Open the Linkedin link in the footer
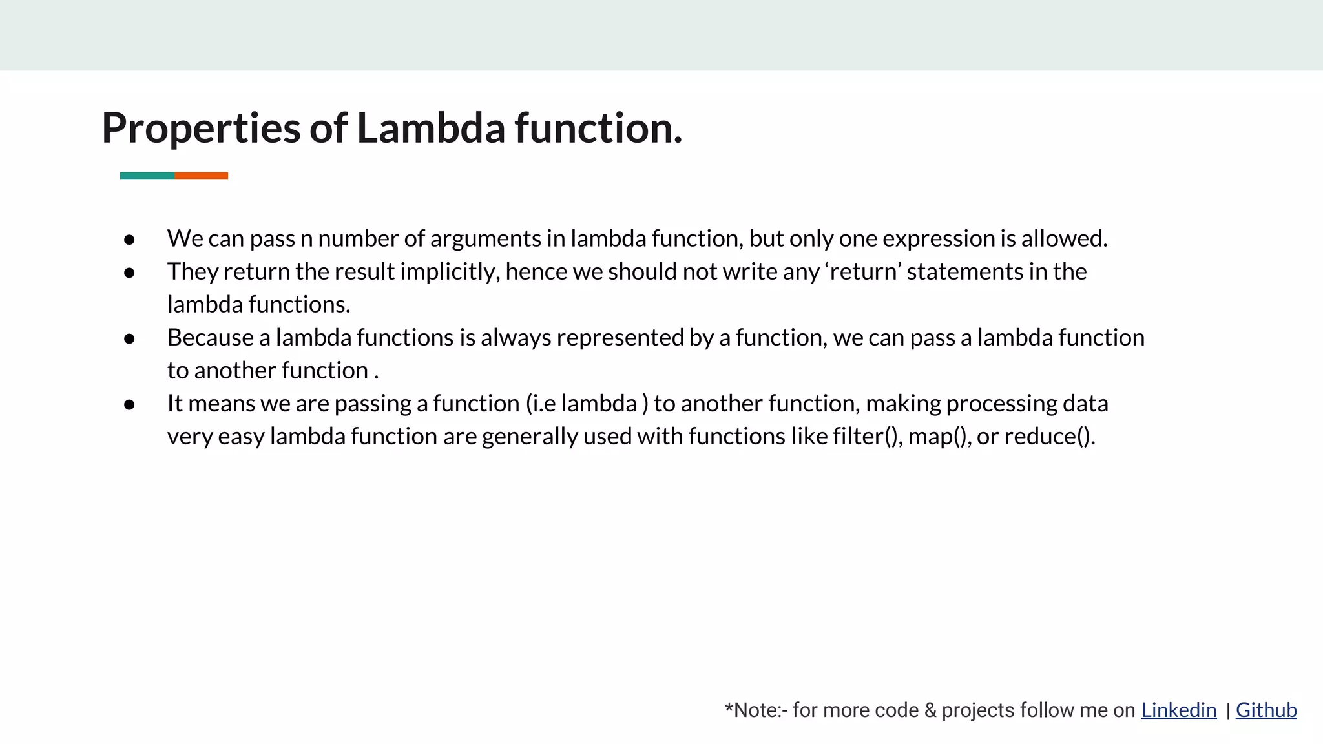This screenshot has width=1323, height=744. point(1178,710)
